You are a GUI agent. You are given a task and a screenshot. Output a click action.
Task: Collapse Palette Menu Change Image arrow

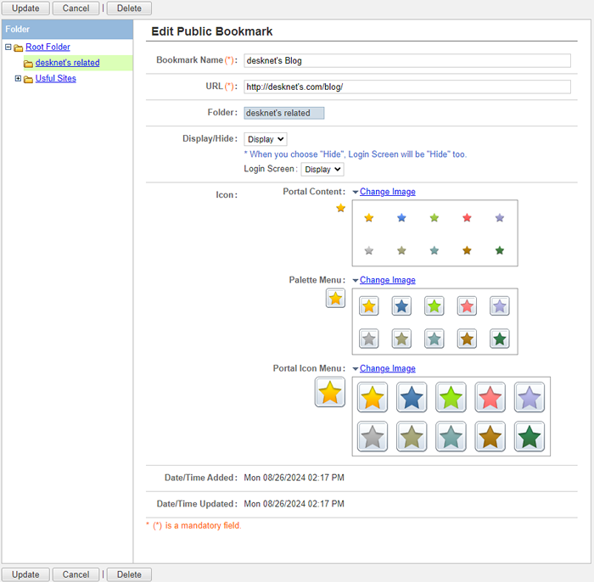click(x=356, y=281)
